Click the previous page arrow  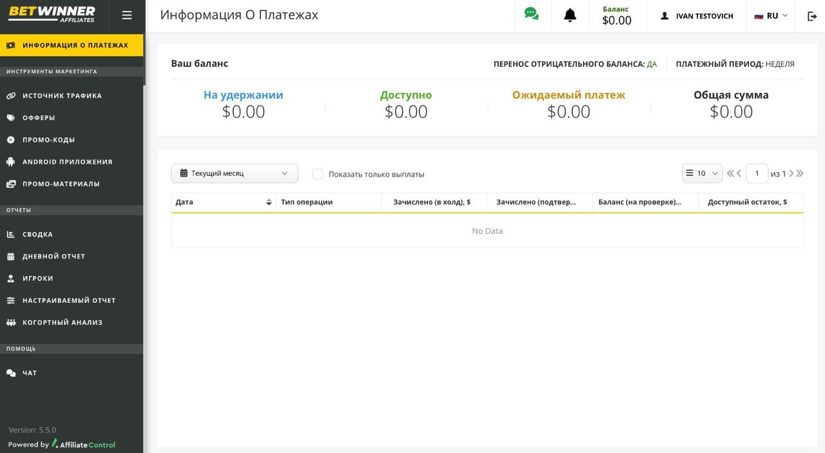tap(739, 173)
